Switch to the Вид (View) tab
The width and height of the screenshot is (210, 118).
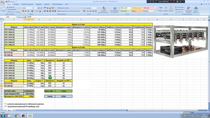[x=67, y=4]
